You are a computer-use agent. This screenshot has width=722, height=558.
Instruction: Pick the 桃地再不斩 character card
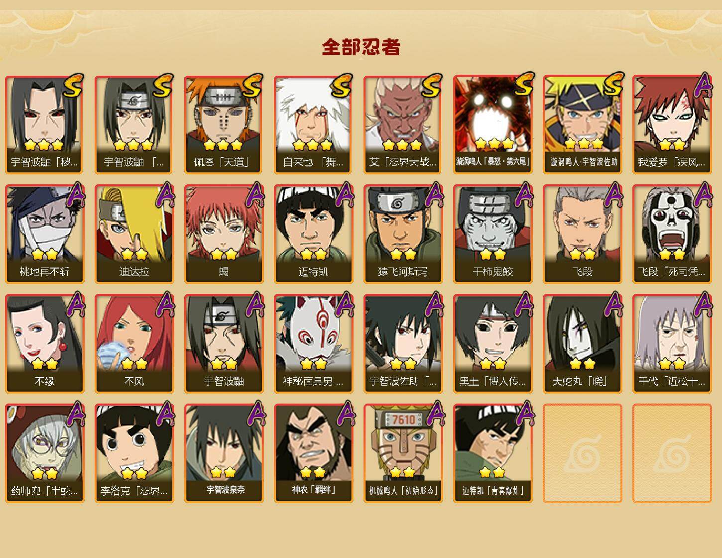pos(44,234)
